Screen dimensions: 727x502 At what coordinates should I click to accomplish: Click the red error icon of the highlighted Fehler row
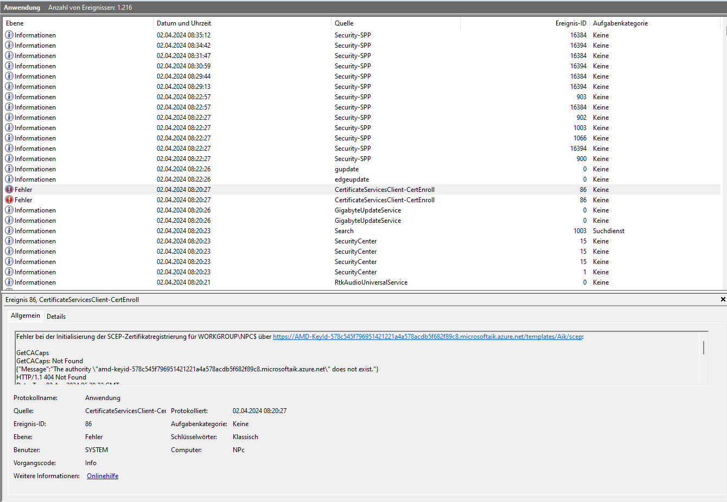(9, 189)
